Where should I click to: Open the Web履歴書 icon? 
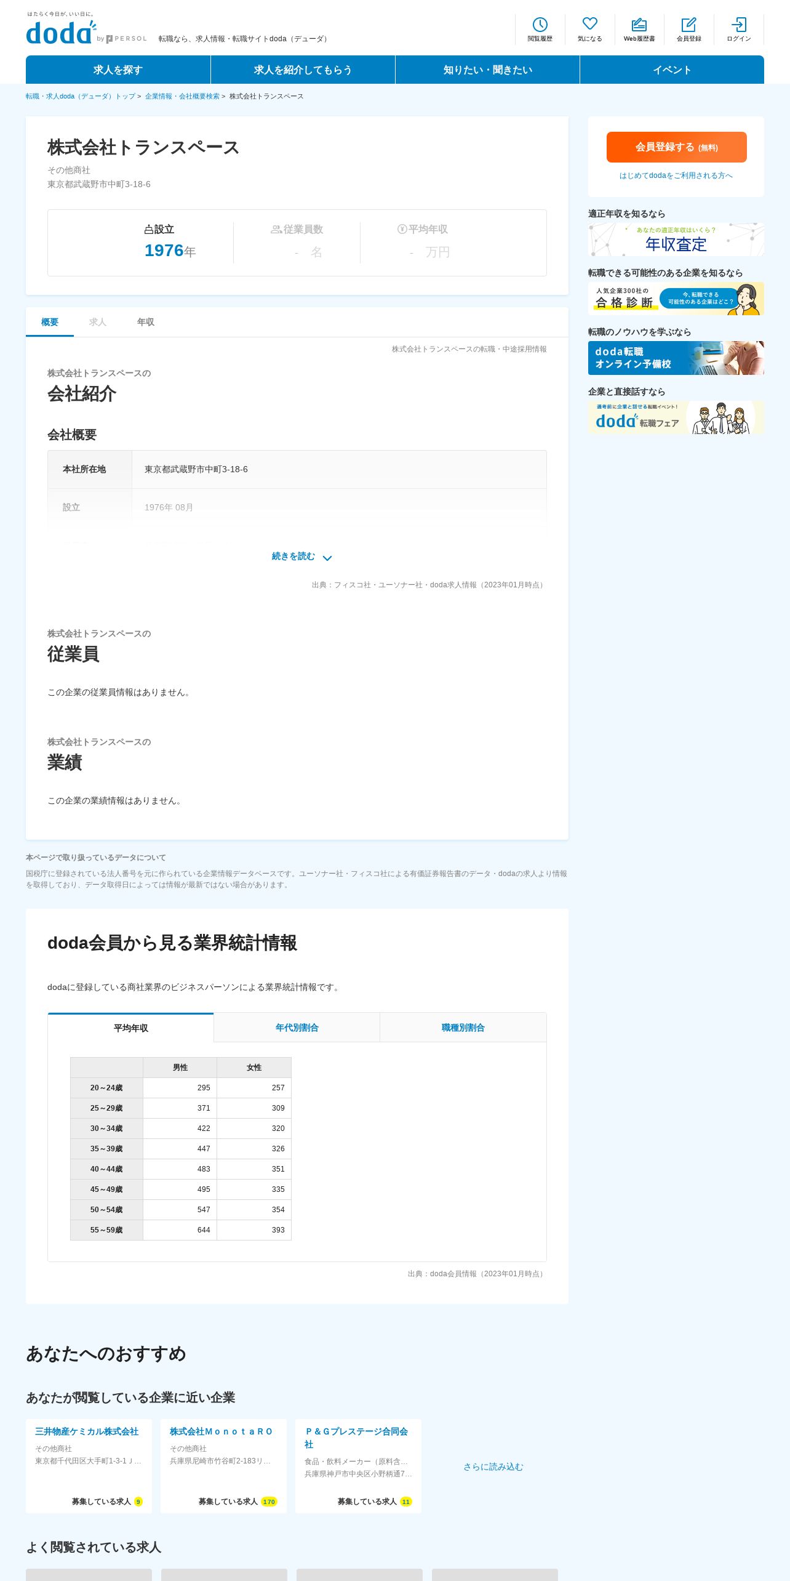[x=639, y=25]
